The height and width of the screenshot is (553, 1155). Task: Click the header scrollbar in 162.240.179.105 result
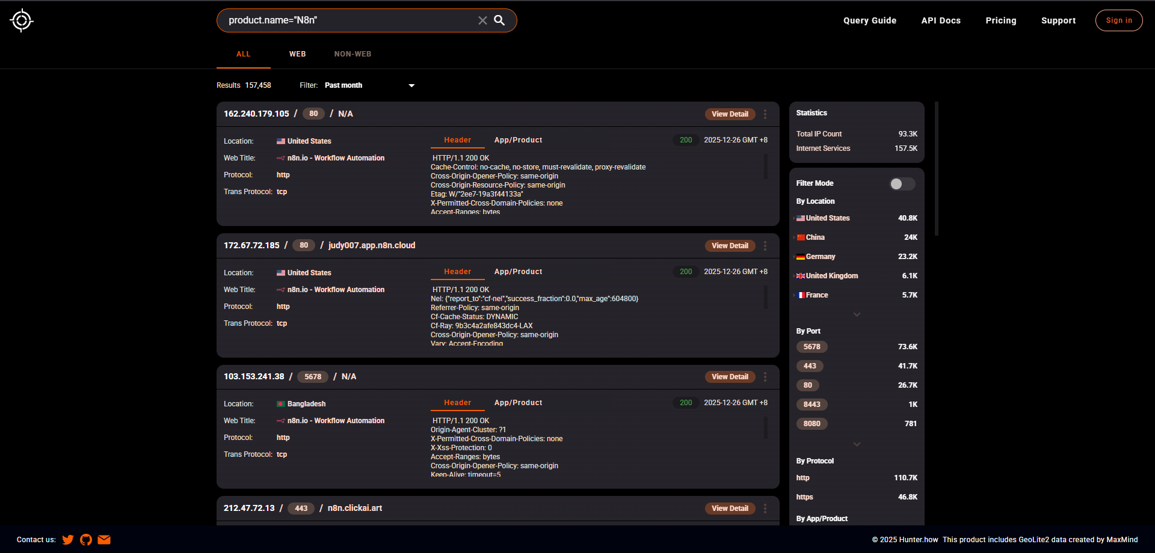tap(765, 167)
